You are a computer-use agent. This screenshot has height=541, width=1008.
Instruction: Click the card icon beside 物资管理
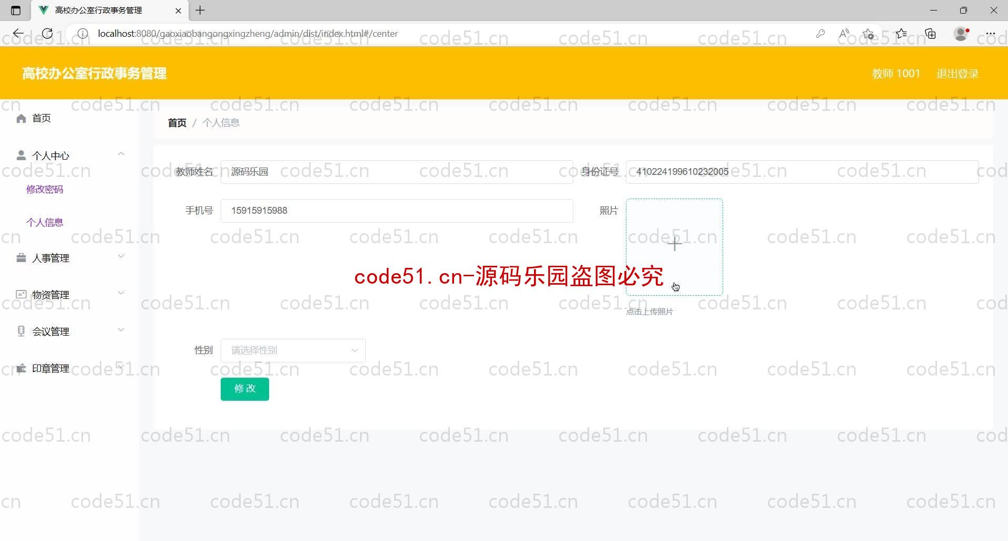[x=21, y=295]
